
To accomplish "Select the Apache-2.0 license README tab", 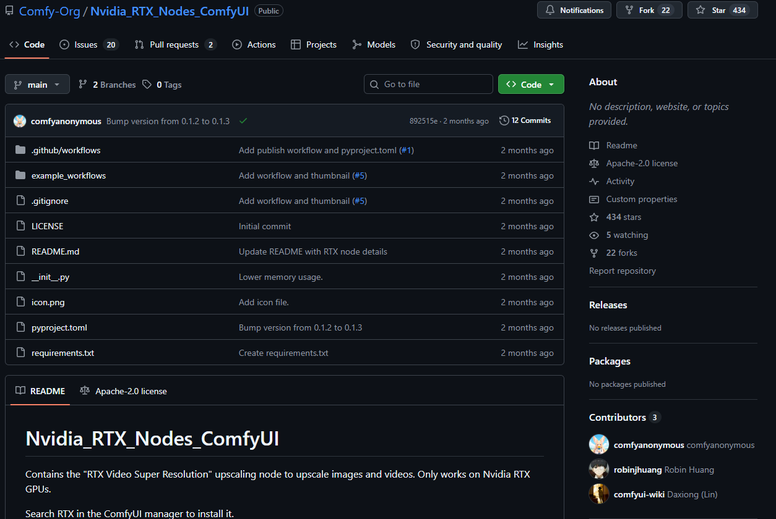I will click(x=123, y=391).
